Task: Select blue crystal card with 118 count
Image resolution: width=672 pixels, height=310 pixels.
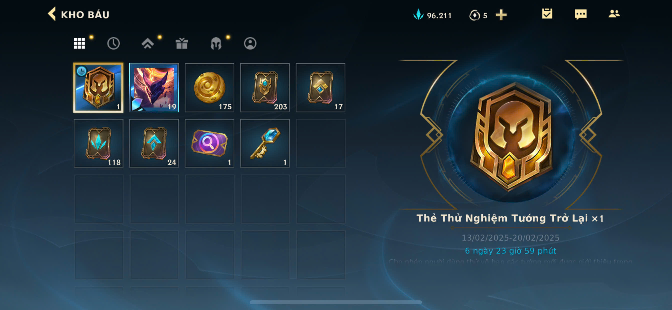Action: [98, 143]
